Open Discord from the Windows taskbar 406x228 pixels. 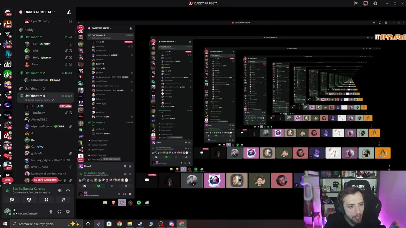coord(171,224)
